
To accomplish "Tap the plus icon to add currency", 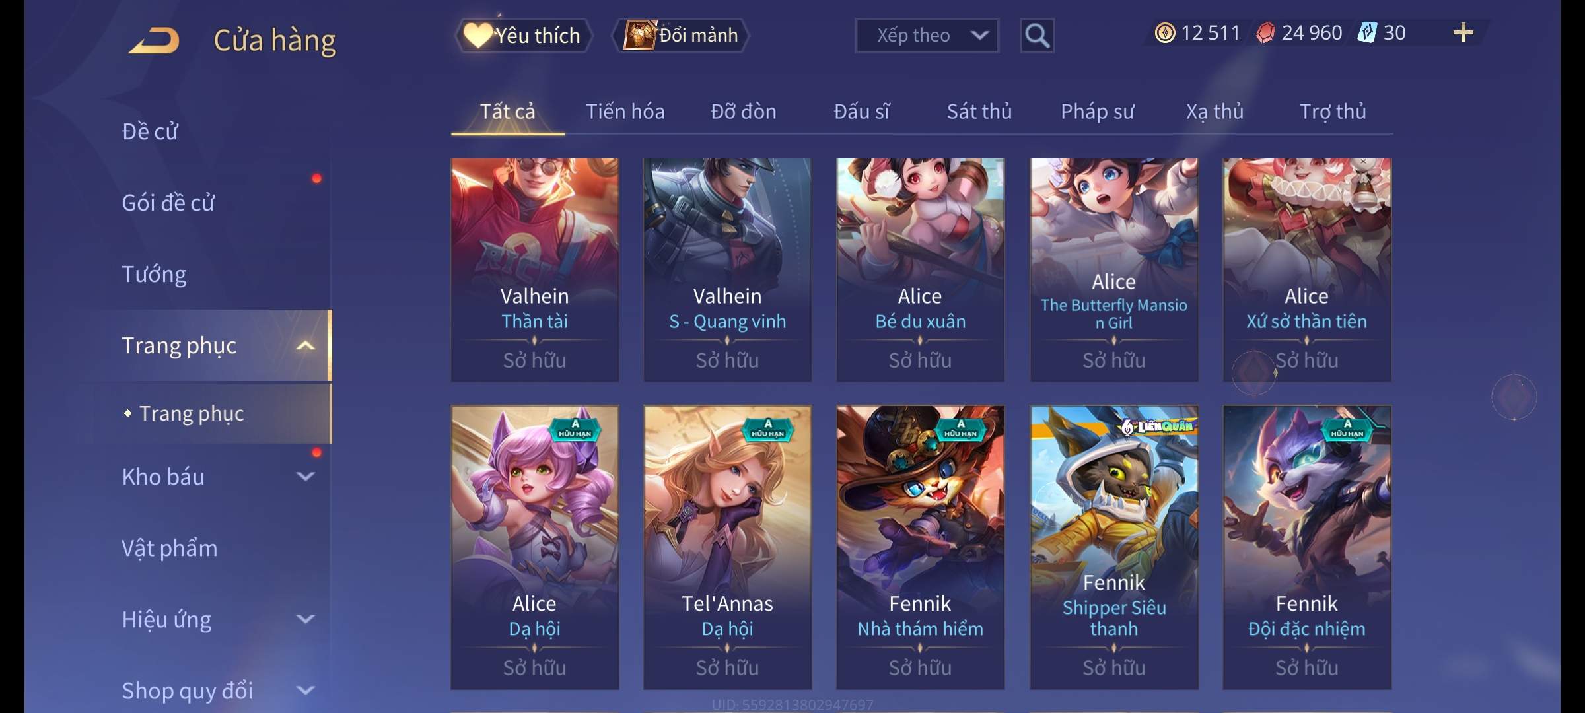I will coord(1463,33).
